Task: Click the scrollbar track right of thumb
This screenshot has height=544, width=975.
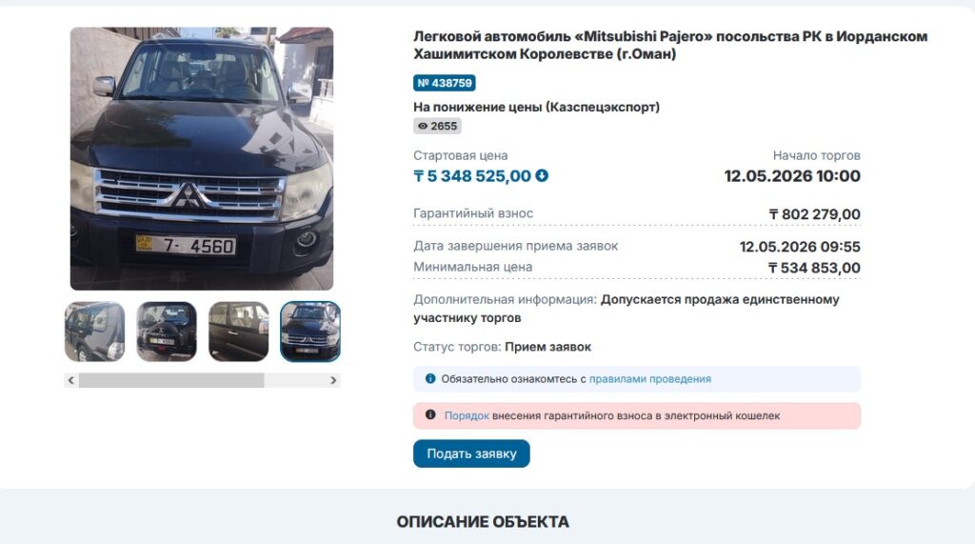Action: (295, 380)
